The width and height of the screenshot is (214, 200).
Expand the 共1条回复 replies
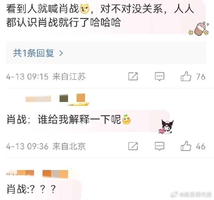point(106,53)
